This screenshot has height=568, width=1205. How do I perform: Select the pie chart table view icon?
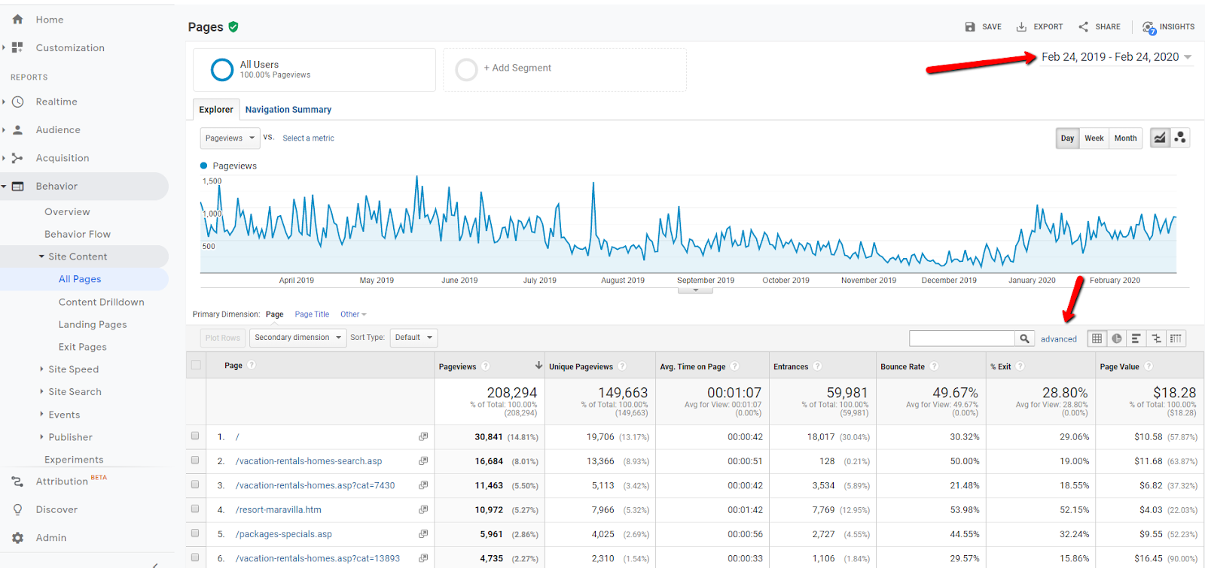point(1117,339)
